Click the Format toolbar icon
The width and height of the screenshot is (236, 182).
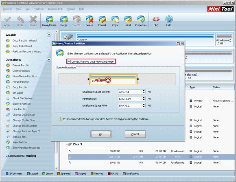pos(102,21)
